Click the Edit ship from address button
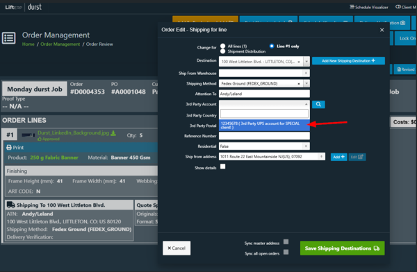The width and height of the screenshot is (417, 272). pos(357,157)
